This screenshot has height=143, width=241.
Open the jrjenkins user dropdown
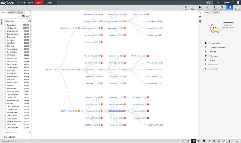coord(228,2)
